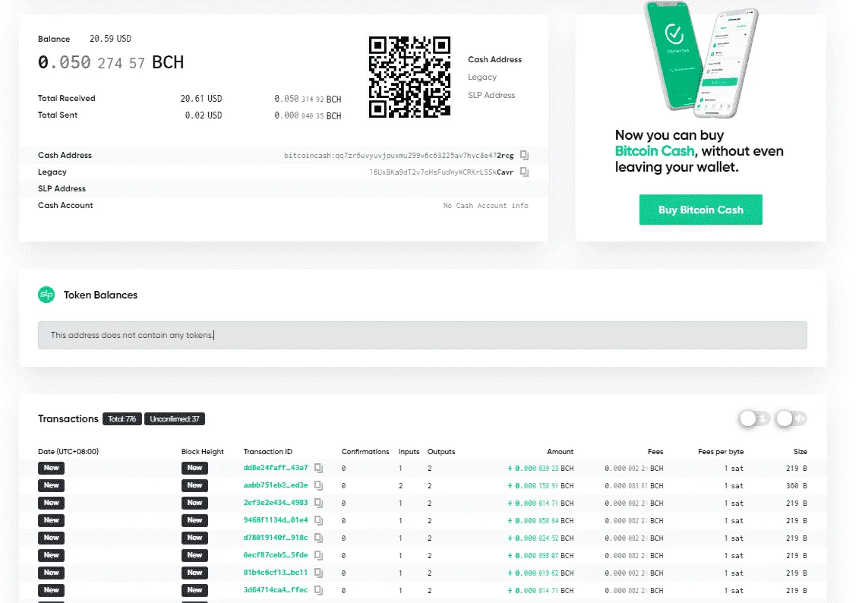The width and height of the screenshot is (862, 603).
Task: Click the Confirmations column header
Action: click(x=365, y=452)
